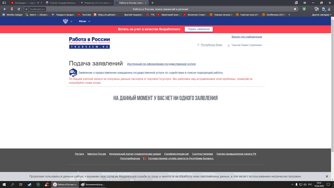Click the blue statement icon beside Заявление о предоставлении
Viewport: 334px width, 188px height.
73,72
